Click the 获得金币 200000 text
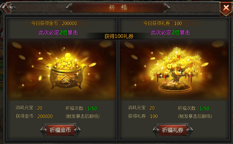 coord(34,116)
